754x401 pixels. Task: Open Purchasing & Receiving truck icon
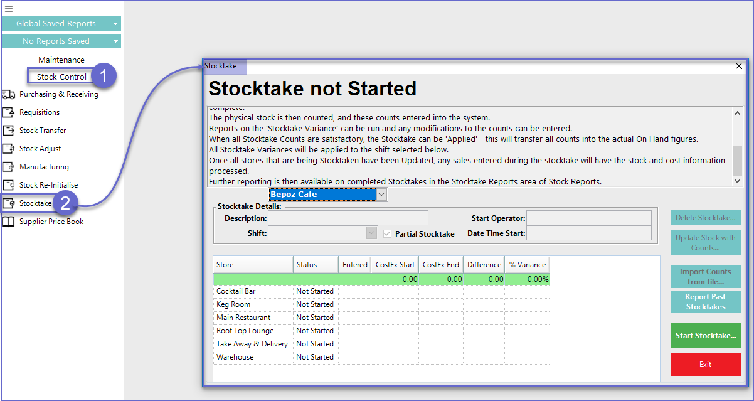click(x=9, y=94)
